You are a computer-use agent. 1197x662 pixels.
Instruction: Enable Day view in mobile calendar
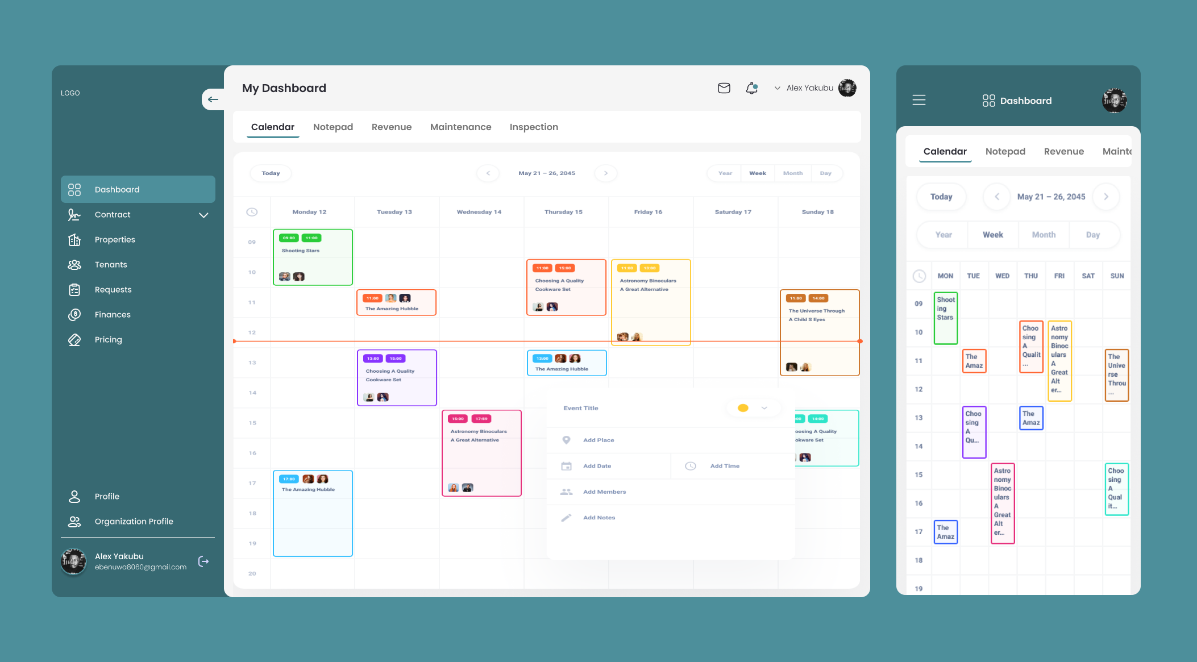click(x=1094, y=235)
